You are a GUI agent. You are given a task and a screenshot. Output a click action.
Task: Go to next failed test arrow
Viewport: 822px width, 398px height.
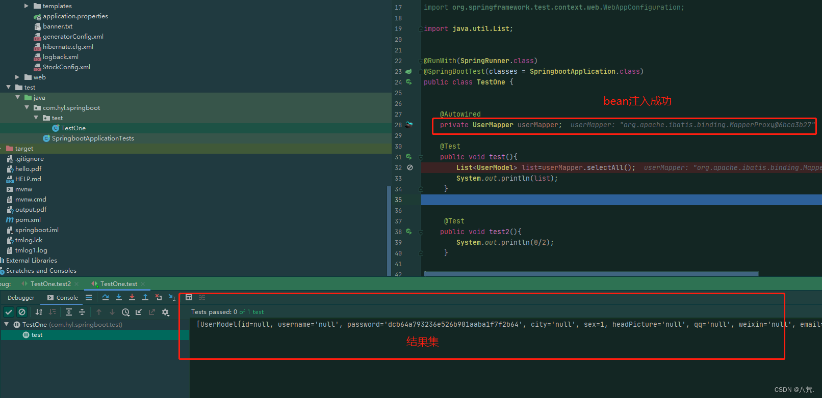pos(112,312)
